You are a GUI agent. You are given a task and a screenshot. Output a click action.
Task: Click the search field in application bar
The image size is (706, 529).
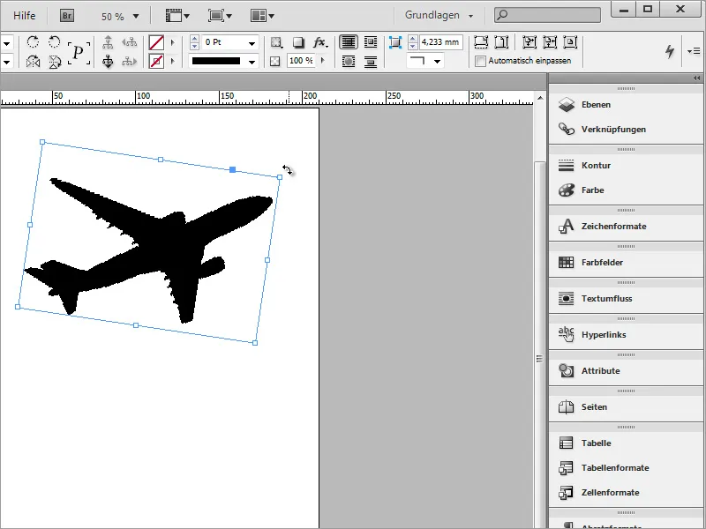[547, 15]
